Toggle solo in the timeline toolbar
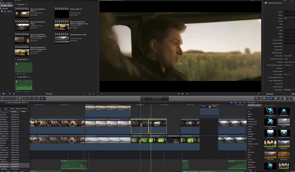 pos(240,102)
